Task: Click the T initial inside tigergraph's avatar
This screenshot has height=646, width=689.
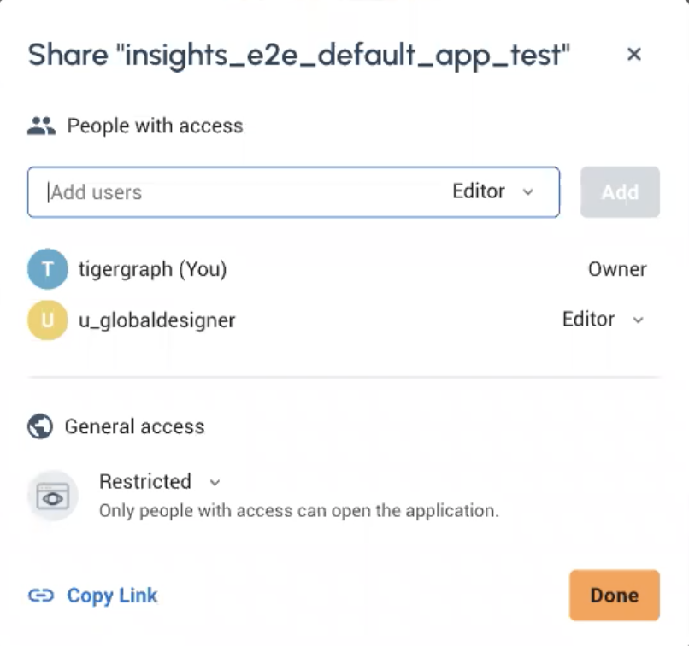Action: coord(47,268)
